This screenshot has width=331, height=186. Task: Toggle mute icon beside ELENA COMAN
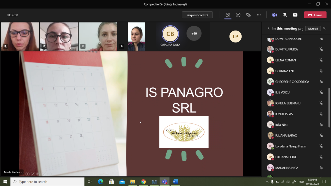tap(321, 60)
